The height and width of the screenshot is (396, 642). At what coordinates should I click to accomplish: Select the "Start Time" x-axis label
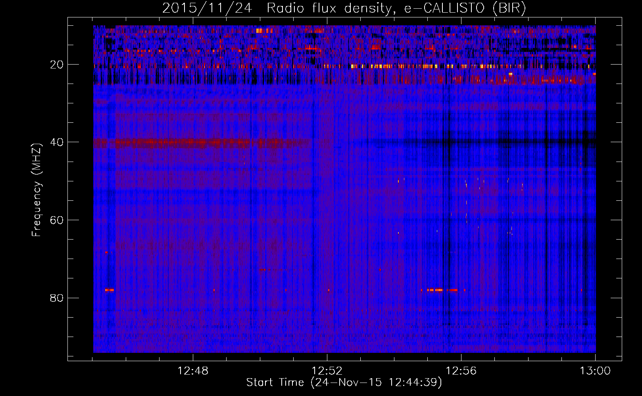point(275,383)
